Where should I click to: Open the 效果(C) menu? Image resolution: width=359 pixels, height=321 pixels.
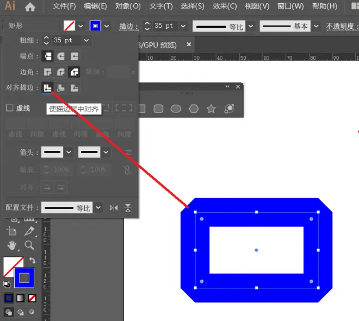pyautogui.click(x=225, y=6)
